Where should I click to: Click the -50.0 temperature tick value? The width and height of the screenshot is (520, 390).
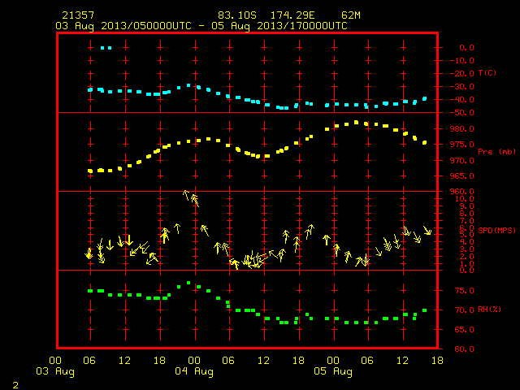(461, 113)
